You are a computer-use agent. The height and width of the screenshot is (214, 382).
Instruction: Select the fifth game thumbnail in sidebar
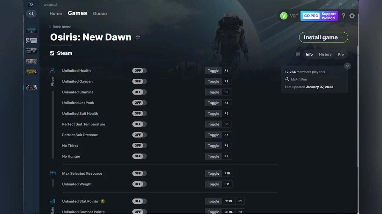coord(31,72)
